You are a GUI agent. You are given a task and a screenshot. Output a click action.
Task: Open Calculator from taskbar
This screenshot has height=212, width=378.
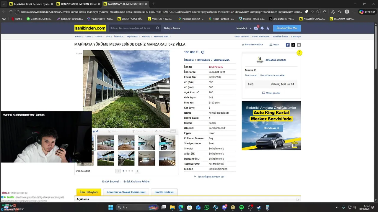click(267, 207)
